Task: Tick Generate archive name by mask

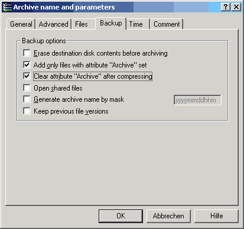Action: coord(27,99)
